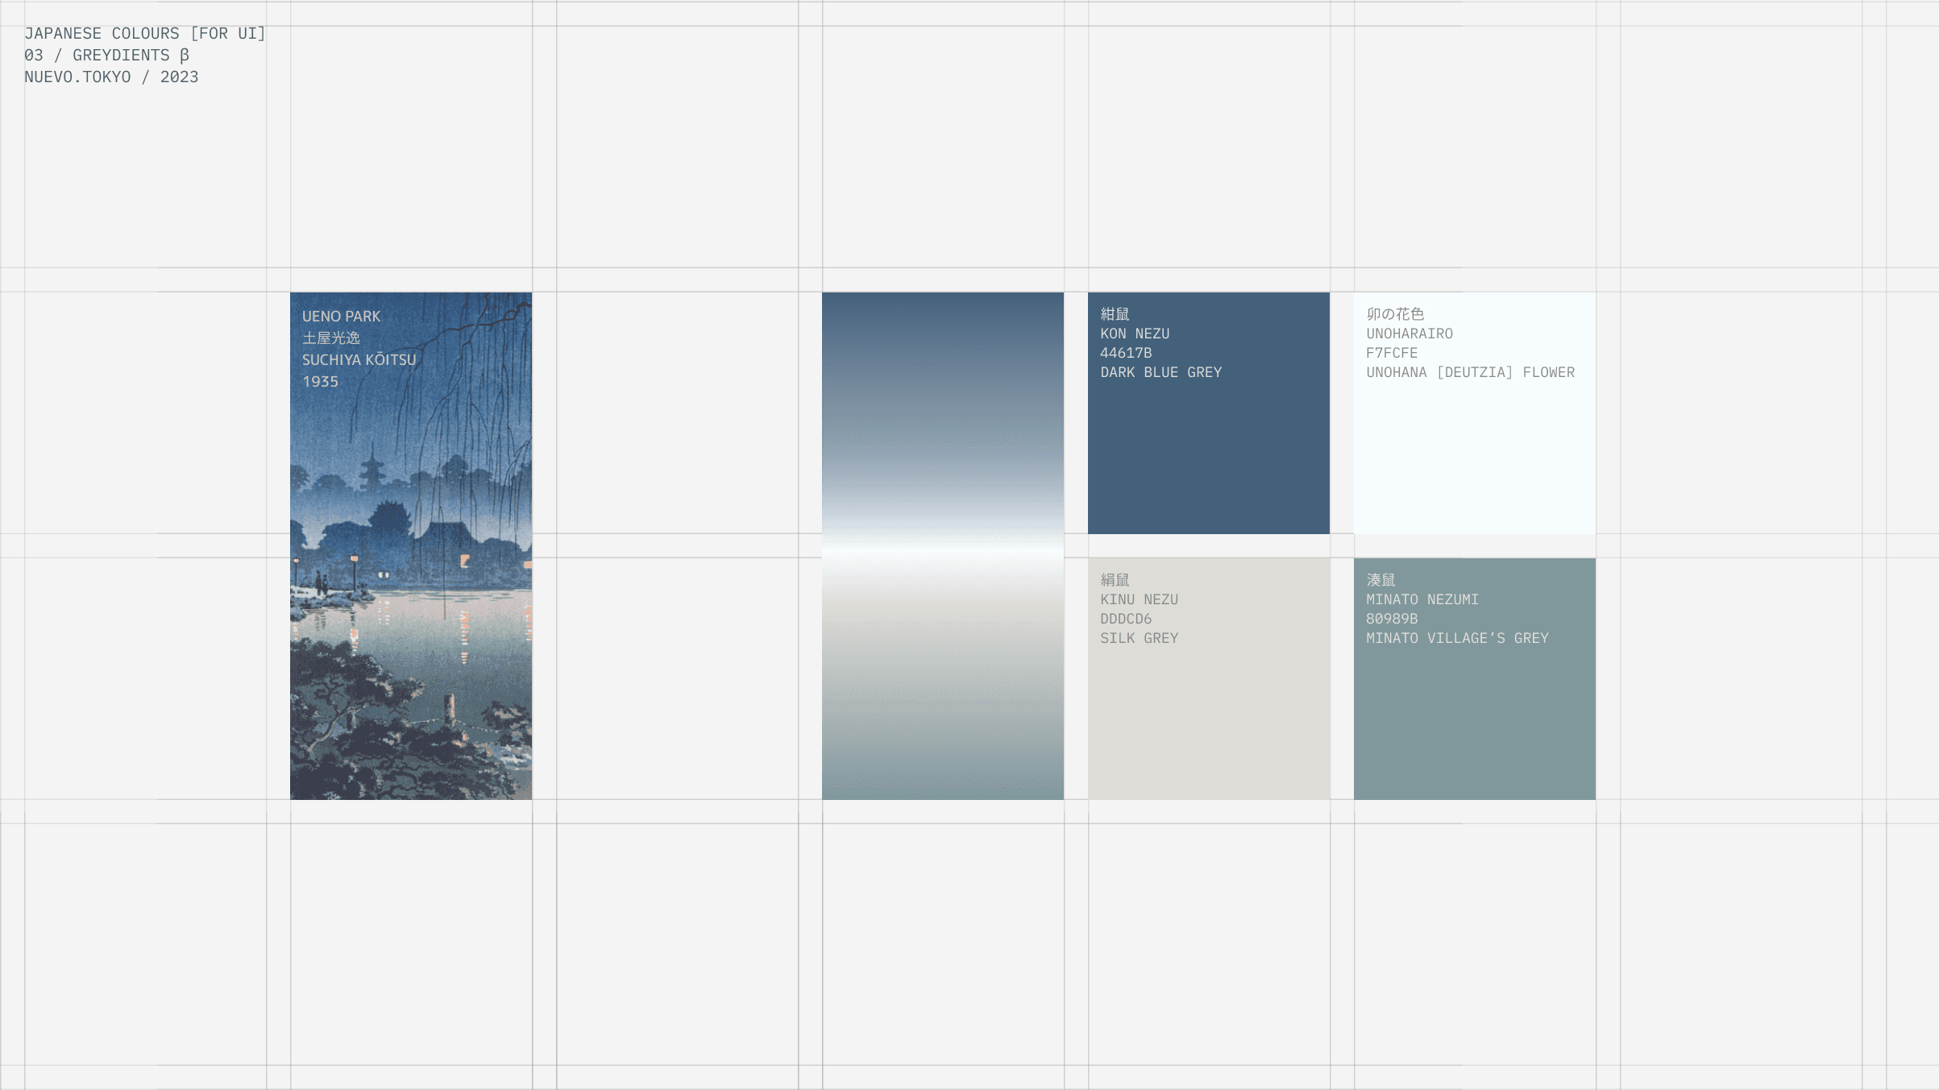Select the 'SUCHIYA KŌITSU' artist name
1939x1090 pixels.
pos(359,359)
